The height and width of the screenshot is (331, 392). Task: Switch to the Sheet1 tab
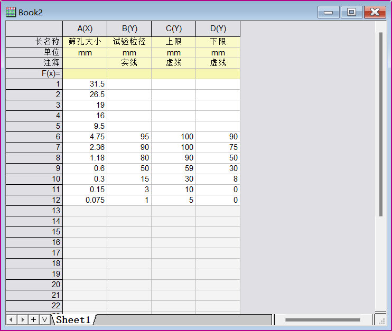tap(73, 319)
